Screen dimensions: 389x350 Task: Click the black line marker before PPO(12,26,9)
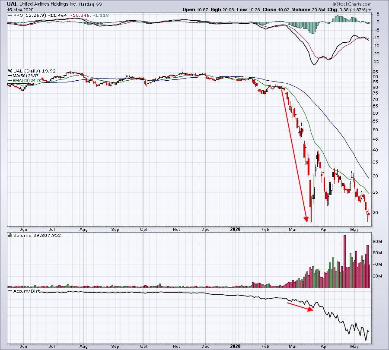[x=10, y=16]
